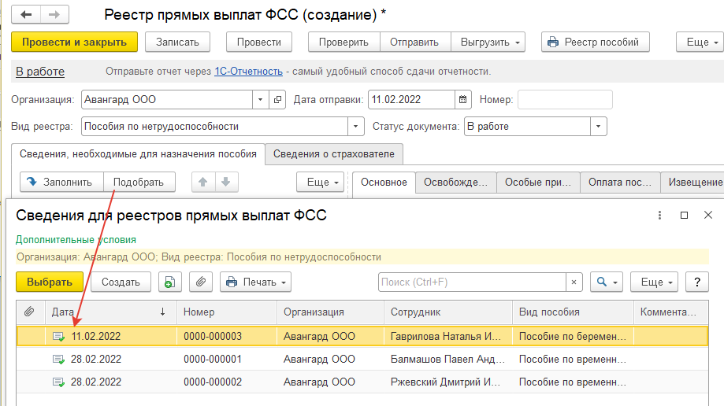Open the calendar for Дата отправки
Screen dimensions: 724x406
(x=464, y=100)
